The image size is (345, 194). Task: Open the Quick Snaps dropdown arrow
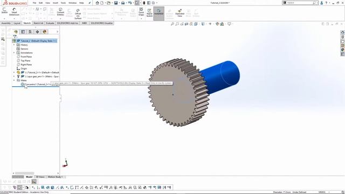tap(141, 19)
